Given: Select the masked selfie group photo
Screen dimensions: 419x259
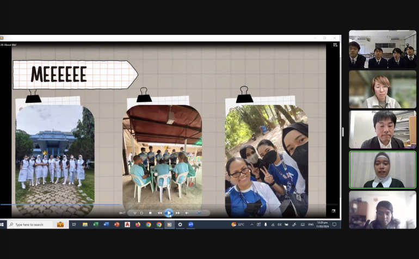Looking at the screenshot, I should (267, 161).
